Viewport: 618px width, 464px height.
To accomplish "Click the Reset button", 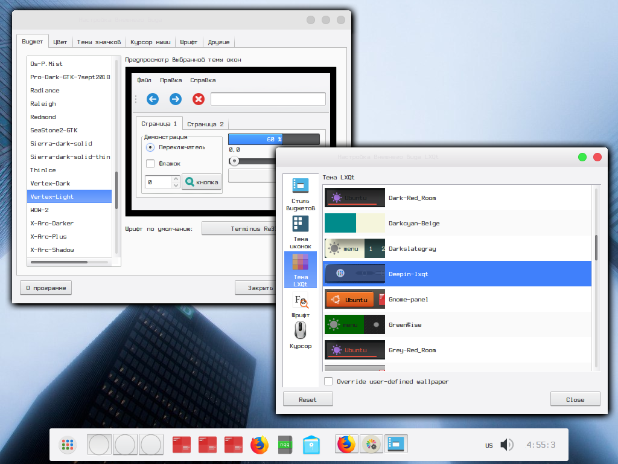I will point(308,399).
